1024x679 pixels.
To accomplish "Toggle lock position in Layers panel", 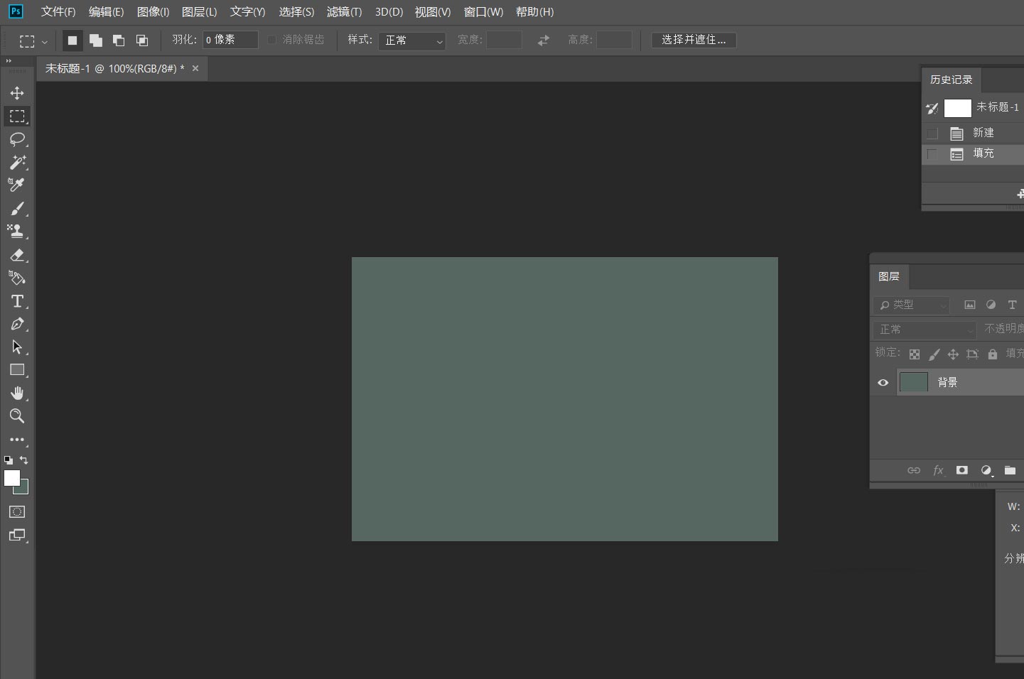I will tap(953, 354).
